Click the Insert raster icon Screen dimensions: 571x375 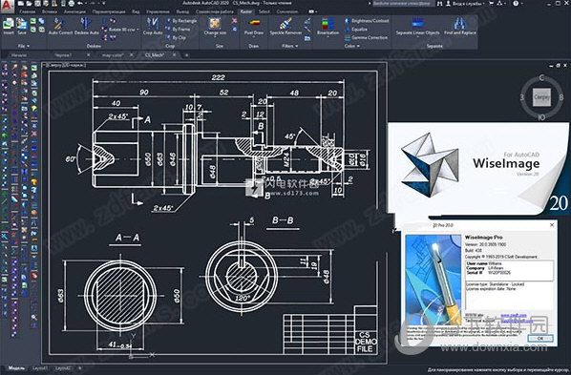coord(9,26)
